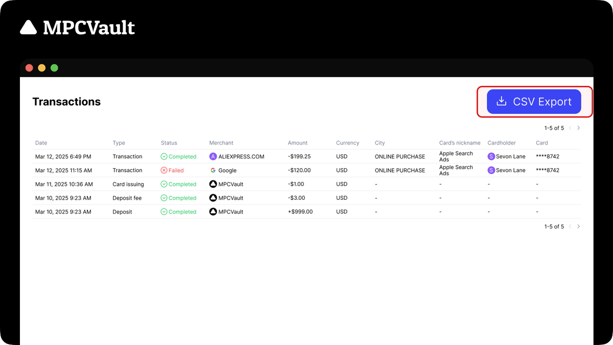The image size is (613, 345).
Task: Click the AliExpress merchant avatar icon
Action: click(x=213, y=156)
